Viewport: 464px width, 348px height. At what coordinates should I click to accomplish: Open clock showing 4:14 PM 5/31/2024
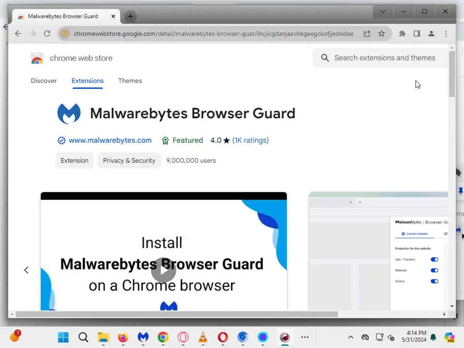point(414,337)
